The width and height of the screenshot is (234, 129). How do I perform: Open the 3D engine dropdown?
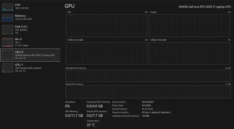(68, 12)
